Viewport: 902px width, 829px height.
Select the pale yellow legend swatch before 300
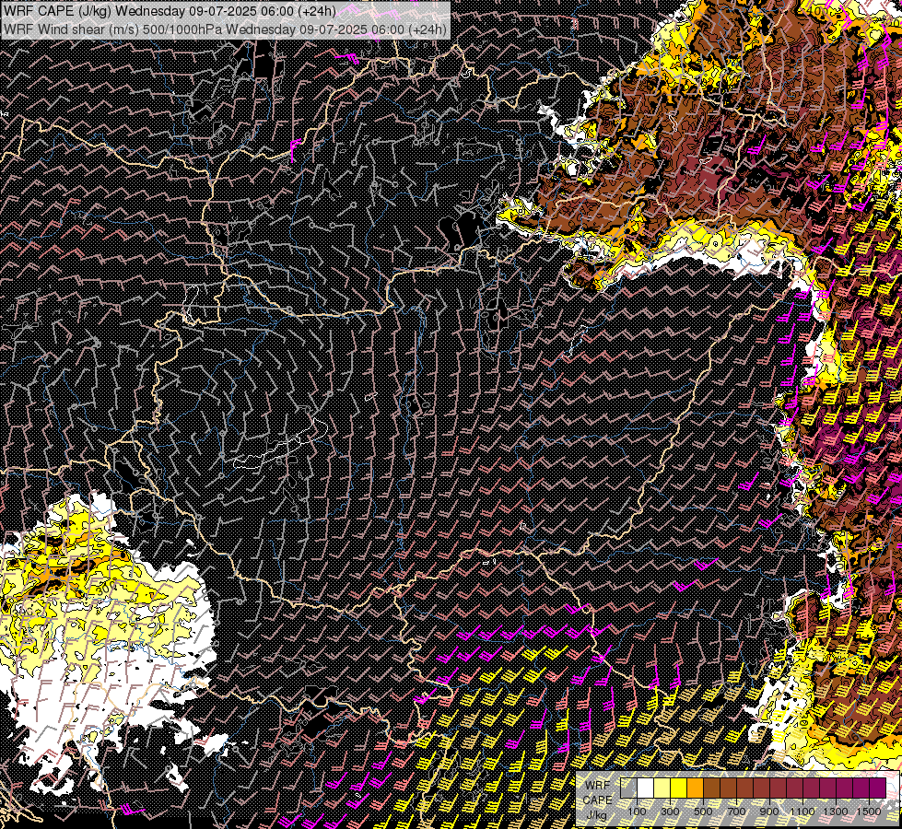coord(662,788)
